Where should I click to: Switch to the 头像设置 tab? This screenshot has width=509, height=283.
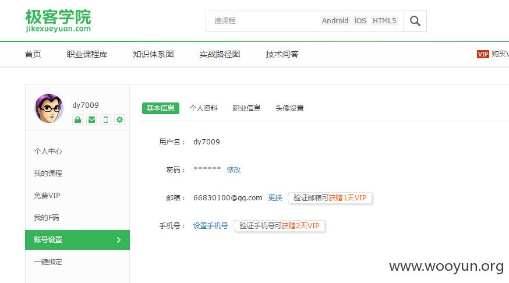pyautogui.click(x=289, y=108)
